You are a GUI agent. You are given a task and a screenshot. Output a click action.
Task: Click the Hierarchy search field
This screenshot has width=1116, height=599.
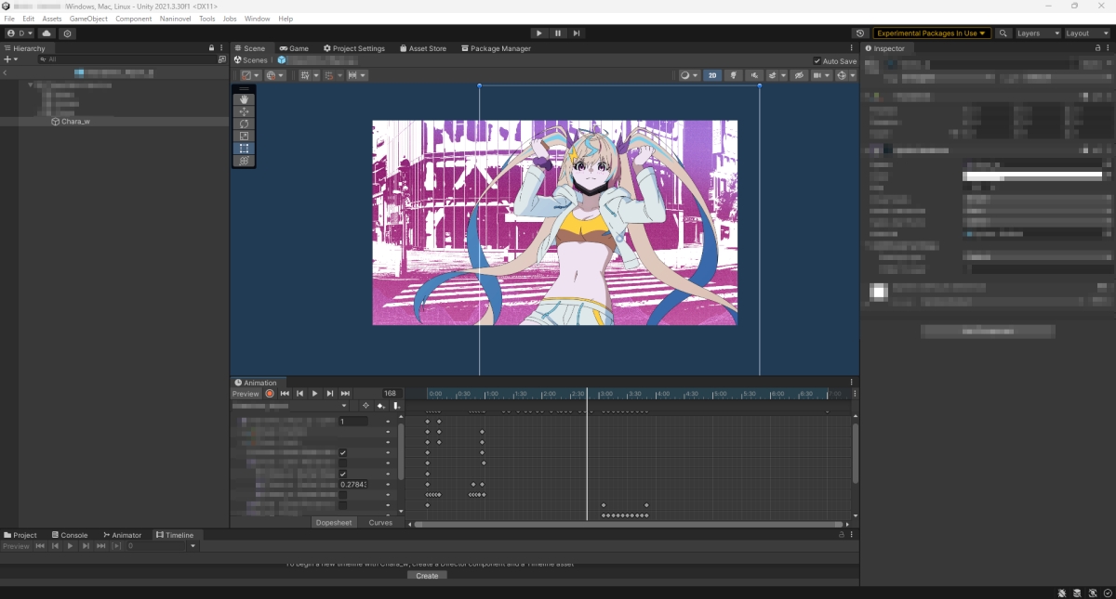click(x=126, y=59)
